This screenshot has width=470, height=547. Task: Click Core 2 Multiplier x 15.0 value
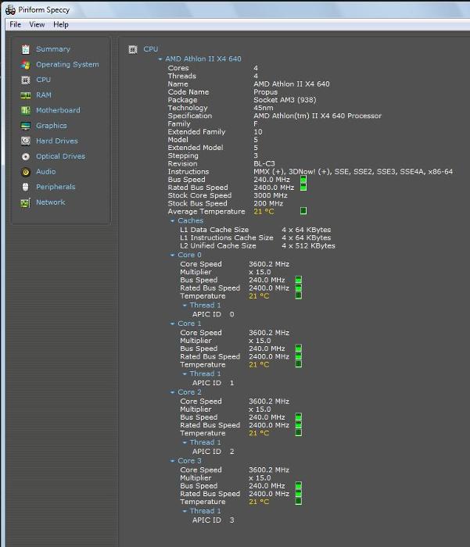260,409
